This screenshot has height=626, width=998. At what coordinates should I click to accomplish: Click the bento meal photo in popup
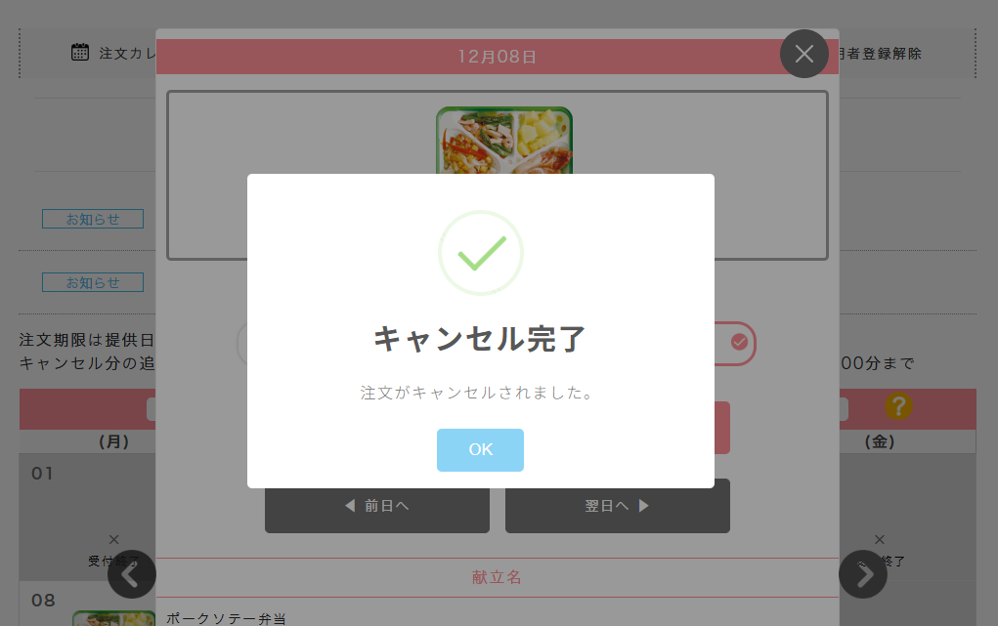pyautogui.click(x=504, y=140)
